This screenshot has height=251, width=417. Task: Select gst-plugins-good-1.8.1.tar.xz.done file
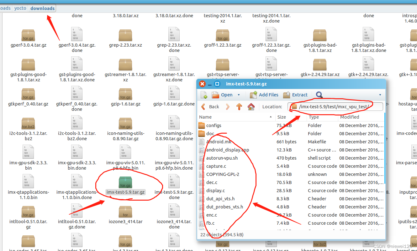click(x=77, y=69)
